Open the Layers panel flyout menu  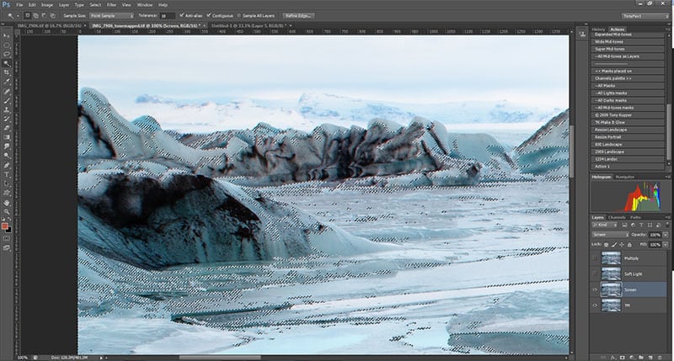(x=667, y=217)
